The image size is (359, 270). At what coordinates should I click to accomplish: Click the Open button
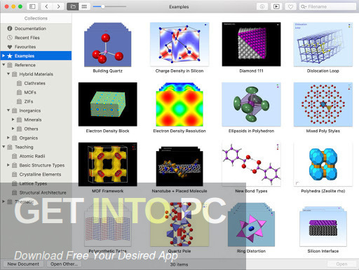[341, 264]
